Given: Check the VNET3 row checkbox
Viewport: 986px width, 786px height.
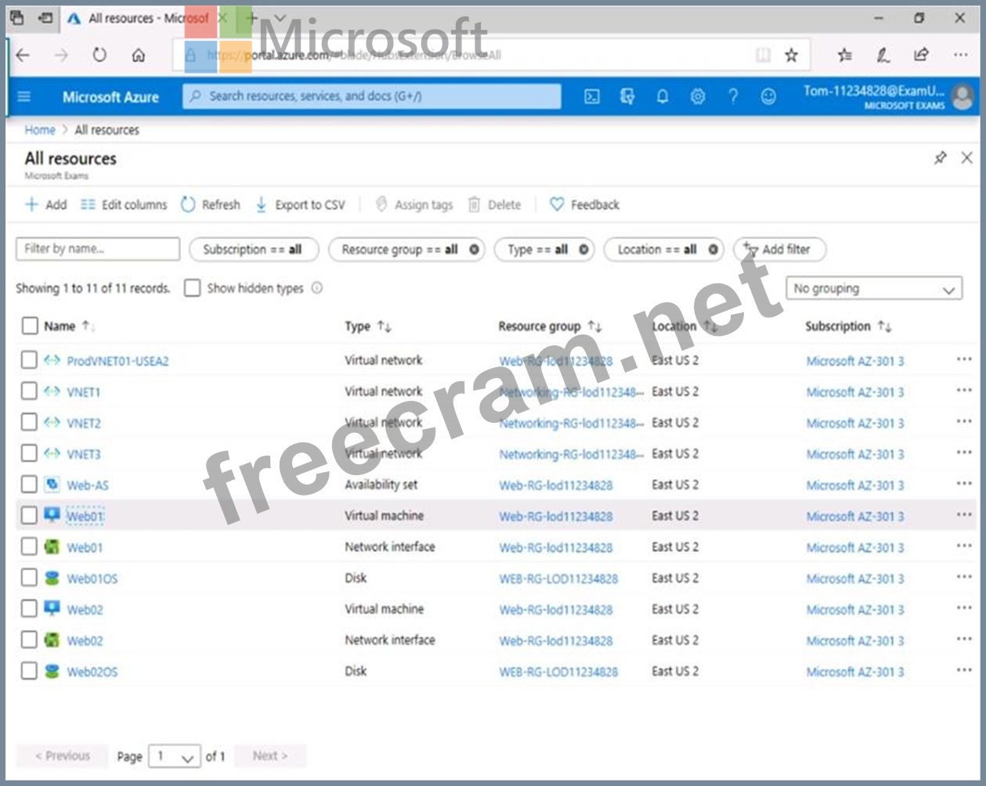Looking at the screenshot, I should [x=29, y=453].
